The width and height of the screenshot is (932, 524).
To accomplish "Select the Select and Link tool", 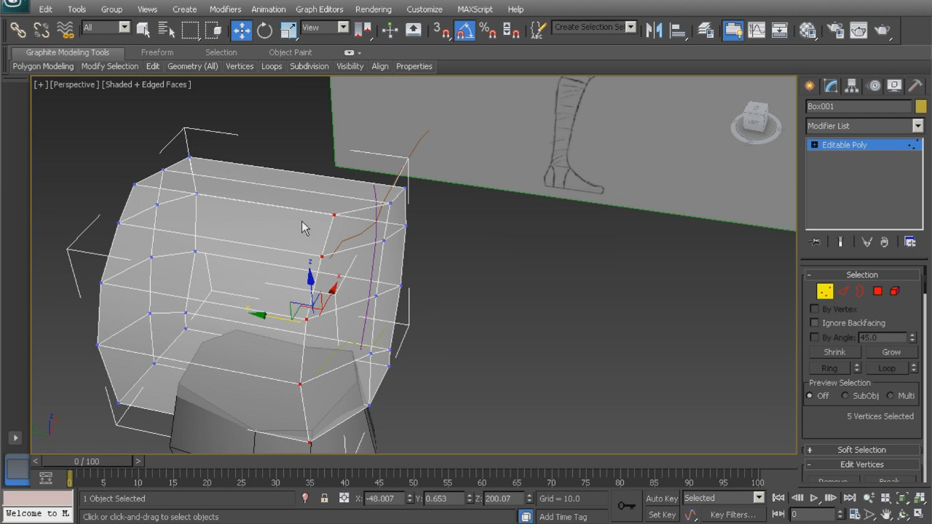I will pyautogui.click(x=18, y=30).
